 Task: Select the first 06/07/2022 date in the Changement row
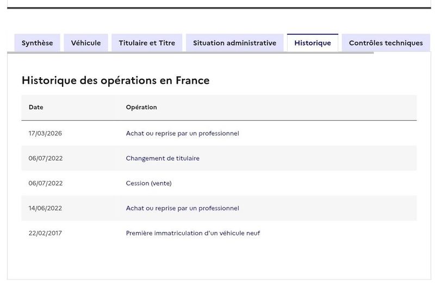46,158
